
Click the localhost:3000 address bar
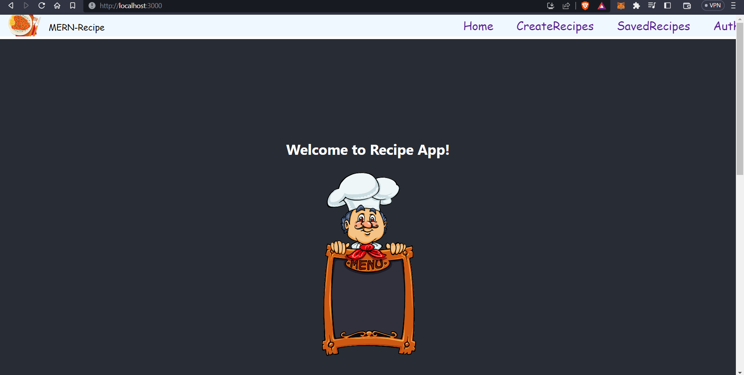coord(310,6)
